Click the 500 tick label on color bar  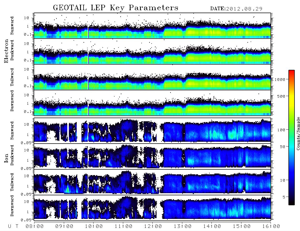(281, 96)
